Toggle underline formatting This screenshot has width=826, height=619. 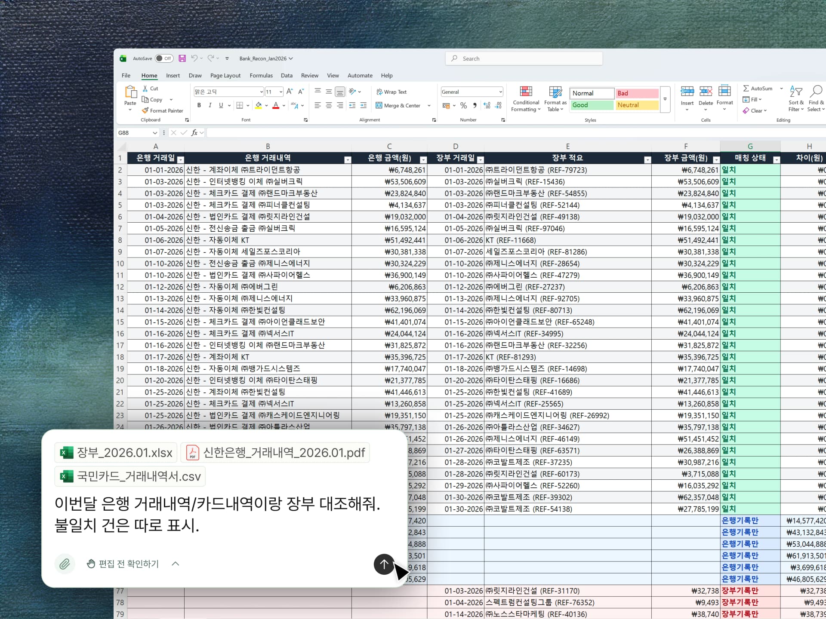pyautogui.click(x=221, y=105)
